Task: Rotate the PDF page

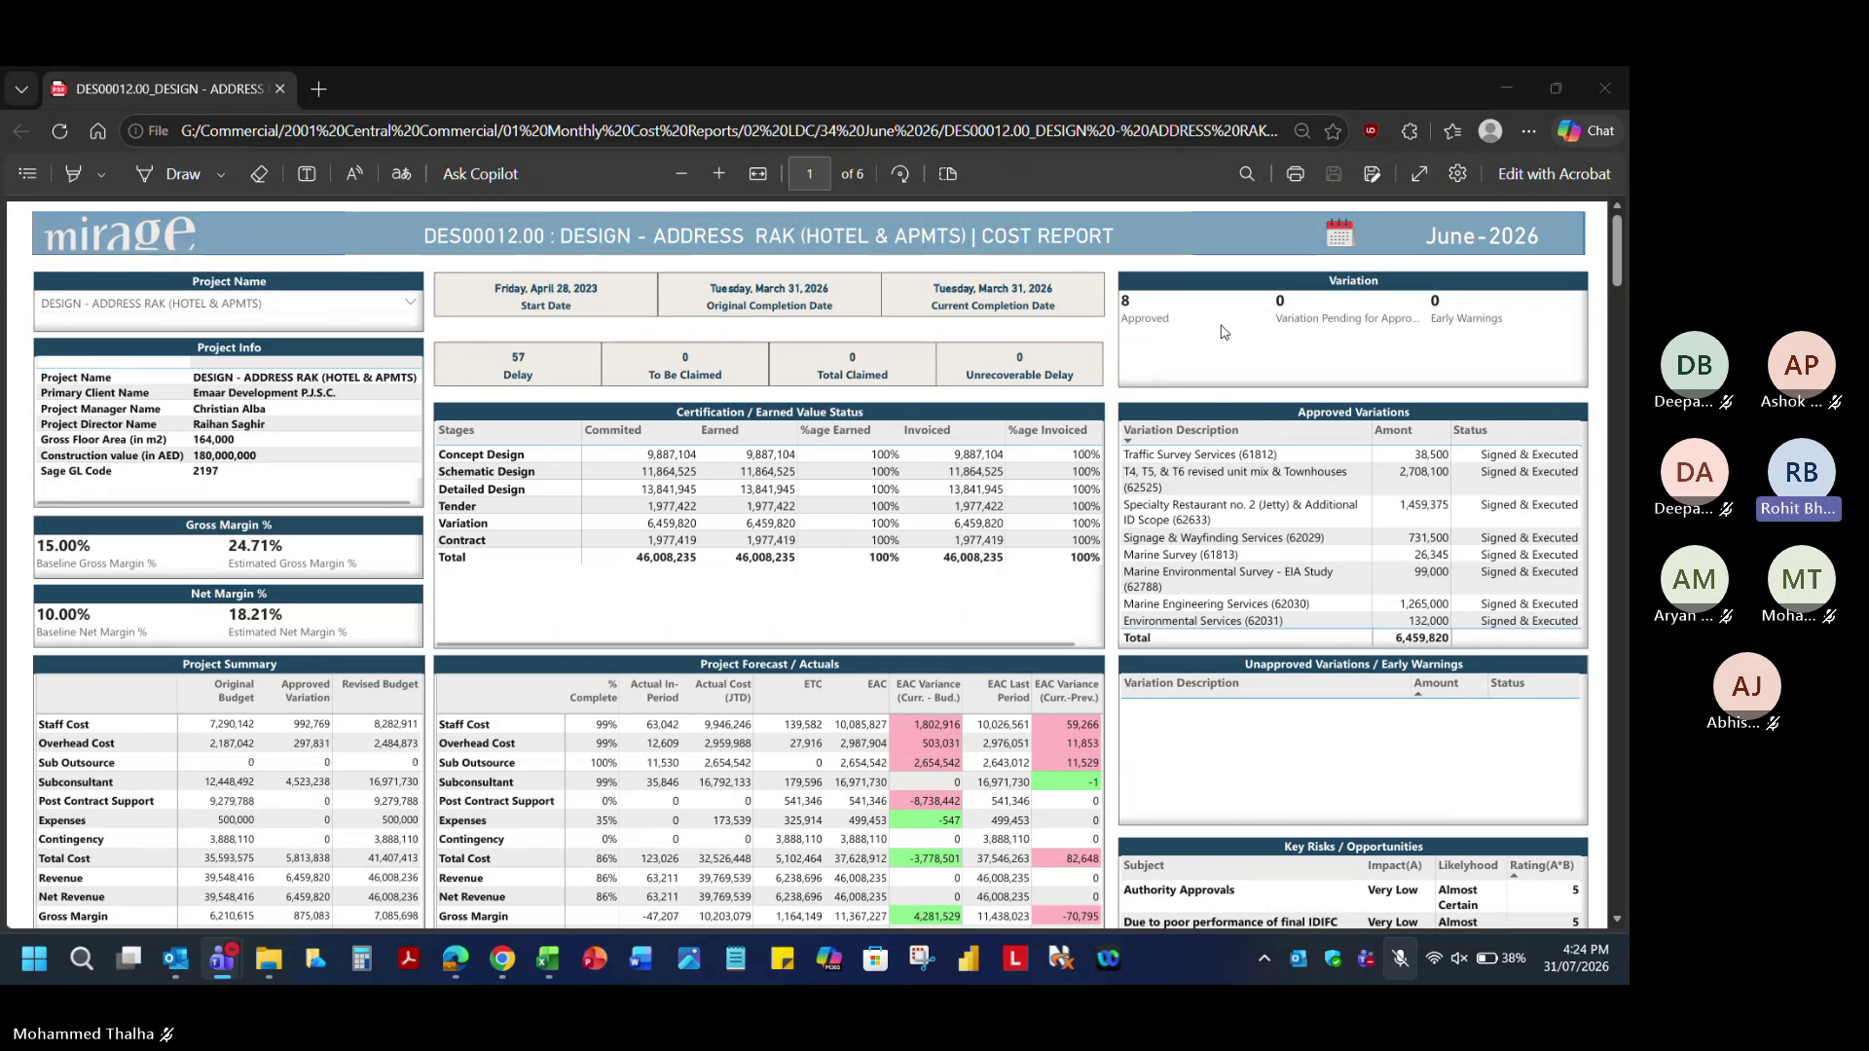Action: tap(900, 174)
